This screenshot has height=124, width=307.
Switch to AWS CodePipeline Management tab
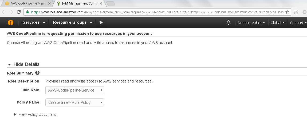(x=27, y=3)
